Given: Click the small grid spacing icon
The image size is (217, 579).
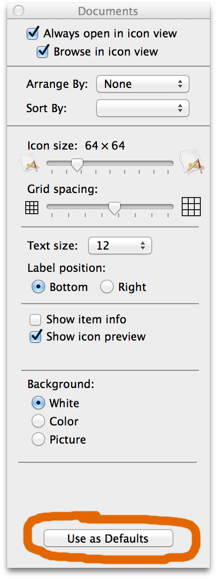Looking at the screenshot, I should (x=32, y=208).
